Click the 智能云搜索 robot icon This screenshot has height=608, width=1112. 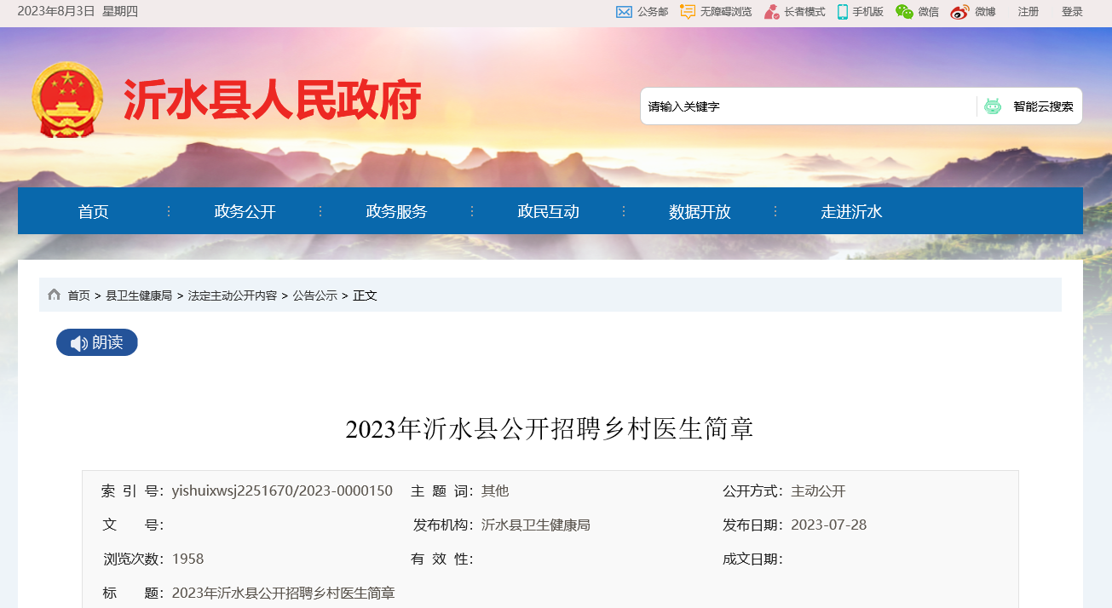click(x=992, y=106)
